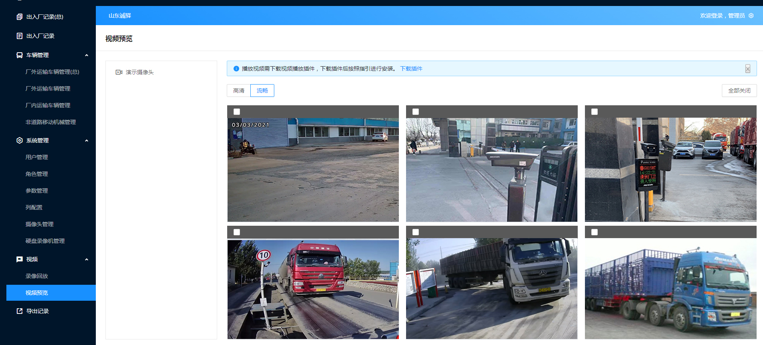The width and height of the screenshot is (763, 345).
Task: Collapse the 车辆管理 menu group
Action: [x=87, y=55]
